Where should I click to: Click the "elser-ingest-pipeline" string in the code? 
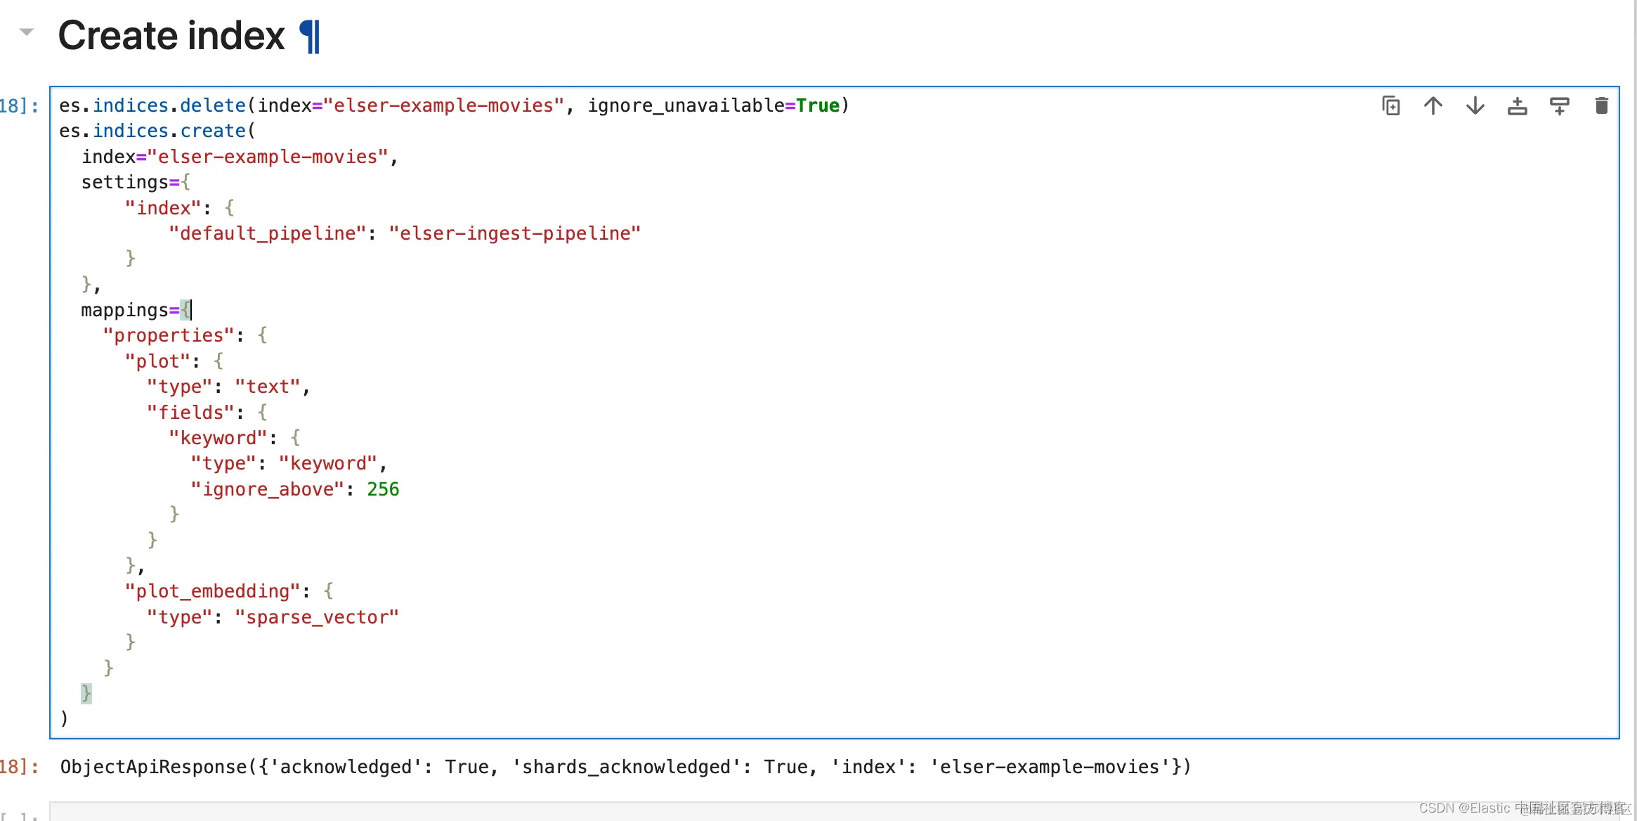(514, 233)
